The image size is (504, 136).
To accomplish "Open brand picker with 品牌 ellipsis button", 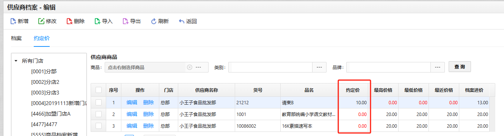I will pos(437,67).
